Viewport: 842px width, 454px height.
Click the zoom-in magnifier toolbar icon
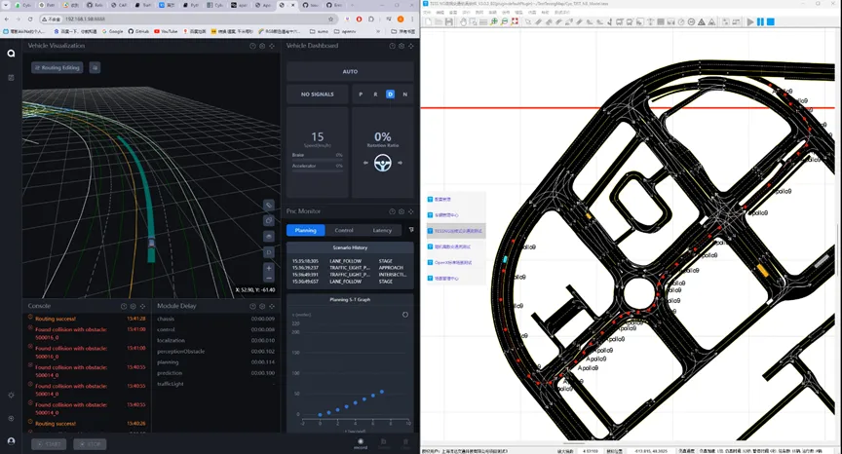[x=494, y=22]
